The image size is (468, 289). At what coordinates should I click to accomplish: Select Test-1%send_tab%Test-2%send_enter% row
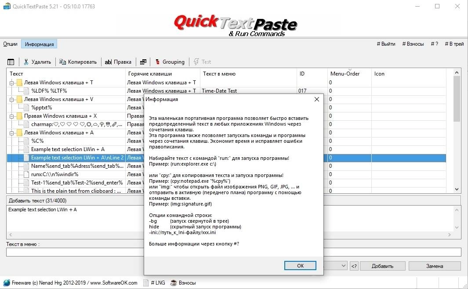77,183
